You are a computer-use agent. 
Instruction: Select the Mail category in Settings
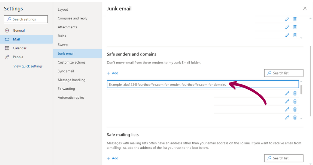[26, 39]
